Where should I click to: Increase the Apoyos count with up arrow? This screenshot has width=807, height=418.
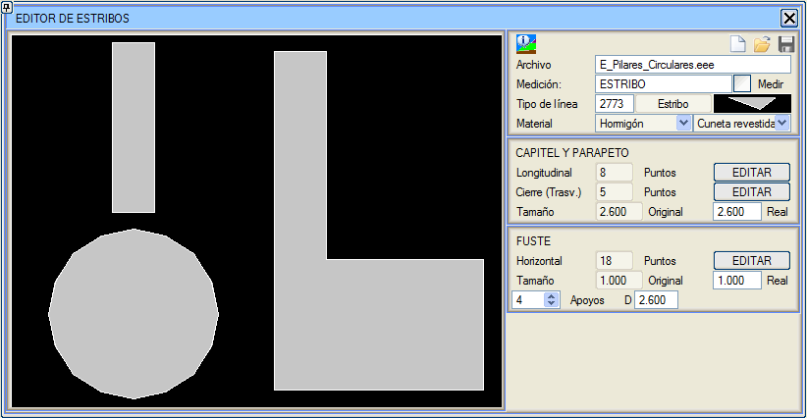551,296
